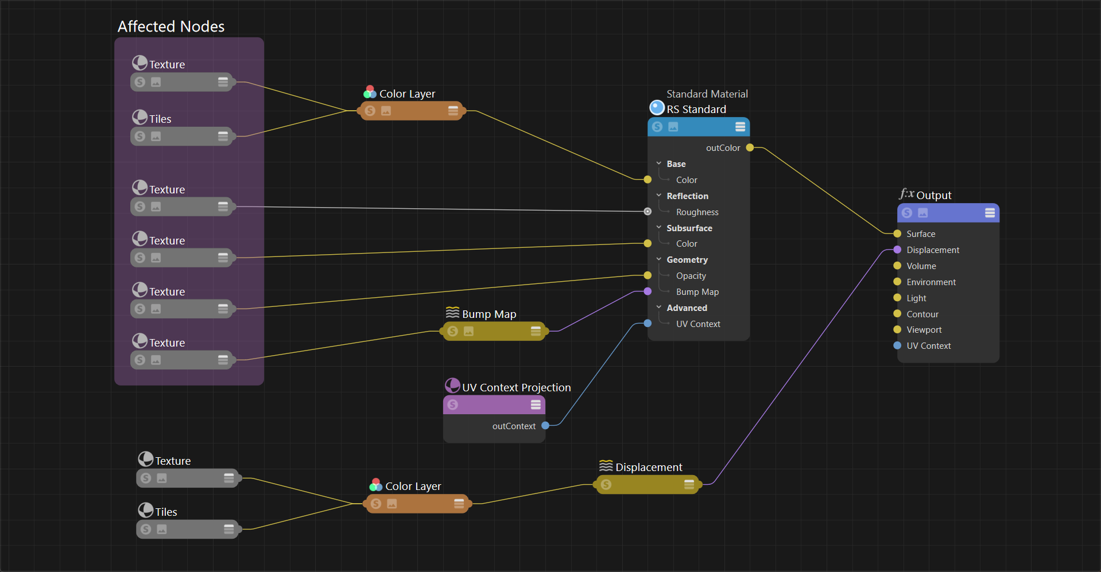Select the Affected Nodes group title

coord(170,26)
